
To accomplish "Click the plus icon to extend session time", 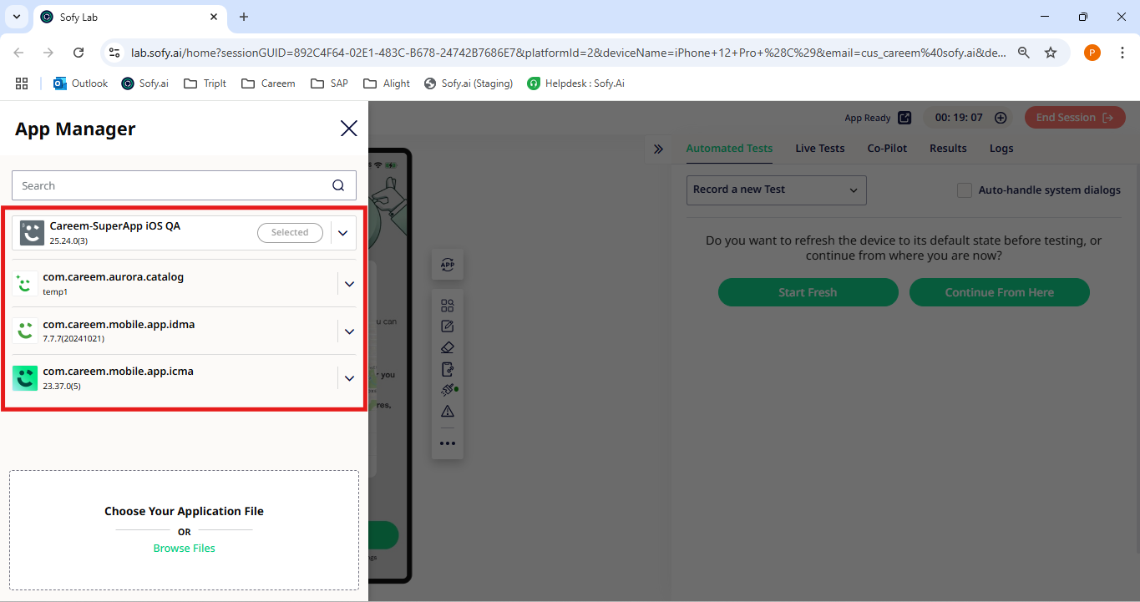I will tap(1001, 118).
